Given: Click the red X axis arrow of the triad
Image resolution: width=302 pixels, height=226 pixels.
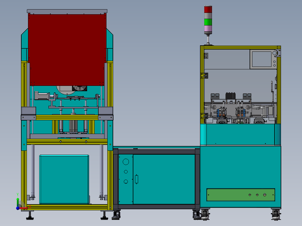Looking at the screenshot, I should (x=24, y=208).
